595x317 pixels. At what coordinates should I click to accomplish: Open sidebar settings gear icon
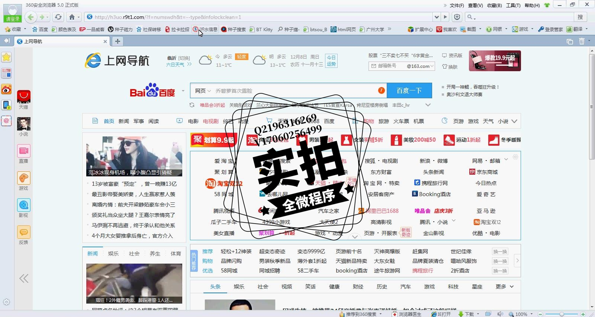click(x=6, y=302)
